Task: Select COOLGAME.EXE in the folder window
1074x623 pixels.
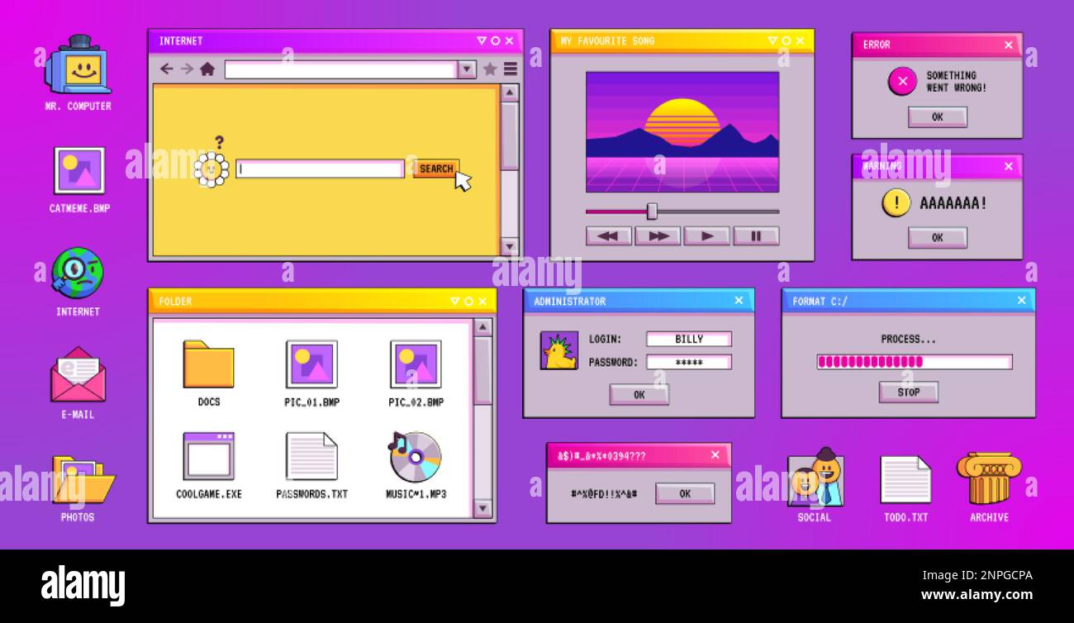Action: 208,456
